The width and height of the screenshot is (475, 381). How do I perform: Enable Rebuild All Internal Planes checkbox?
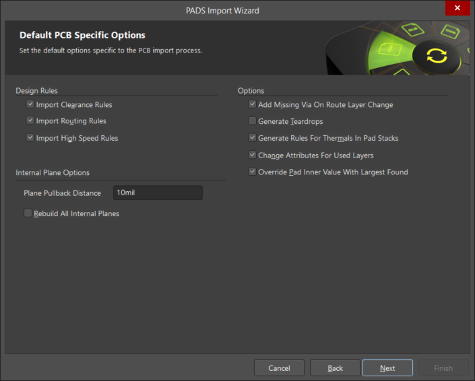coord(28,213)
